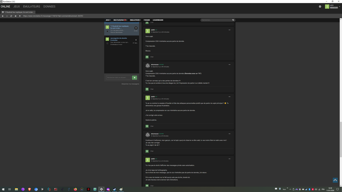Open the FORUMS menu item
The width and height of the screenshot is (342, 192).
tap(147, 20)
